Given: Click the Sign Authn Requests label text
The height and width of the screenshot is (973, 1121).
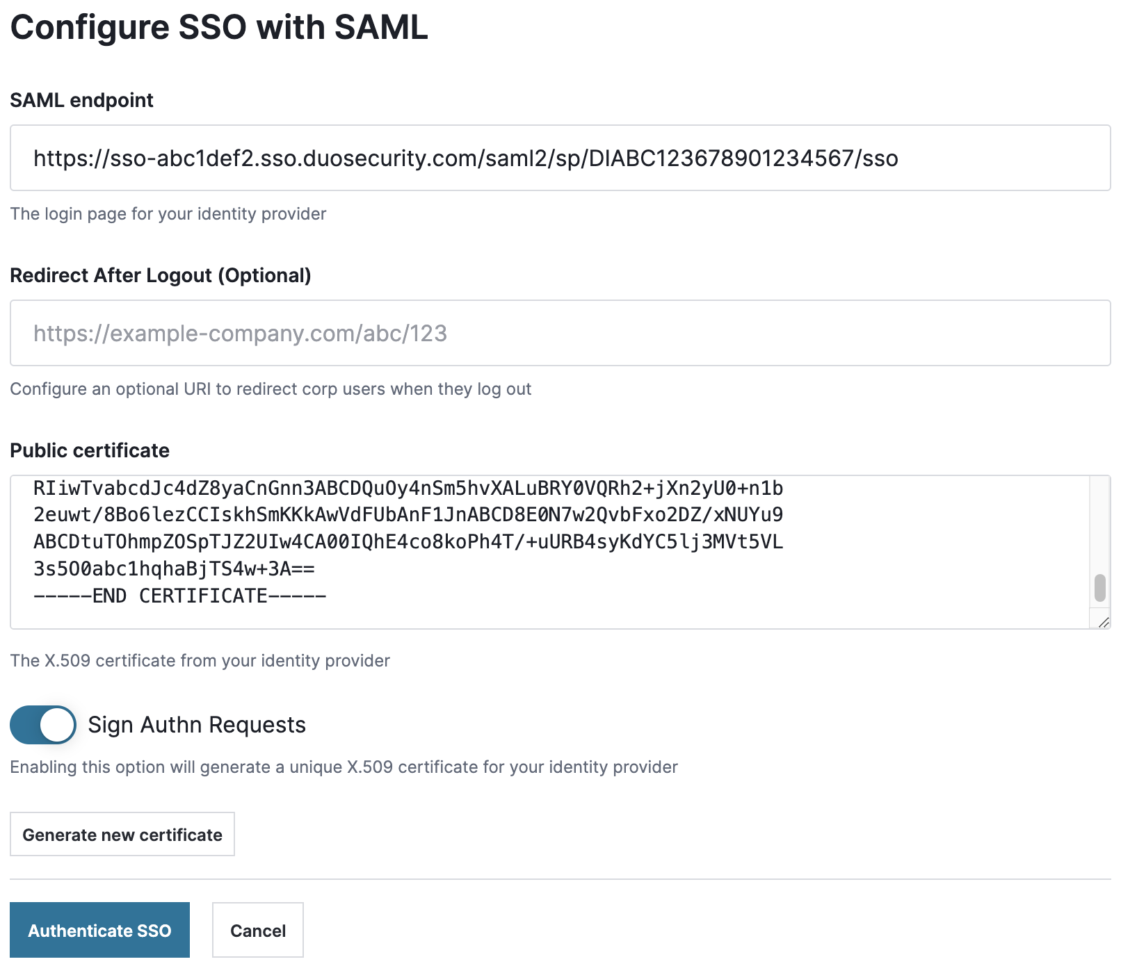Looking at the screenshot, I should [195, 725].
